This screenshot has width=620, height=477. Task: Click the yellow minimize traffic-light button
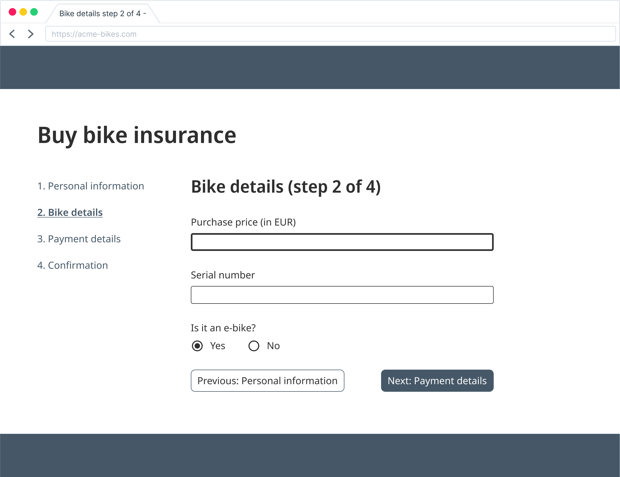tap(23, 12)
